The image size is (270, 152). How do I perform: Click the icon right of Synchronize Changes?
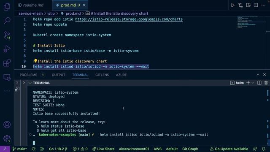pos(42,149)
